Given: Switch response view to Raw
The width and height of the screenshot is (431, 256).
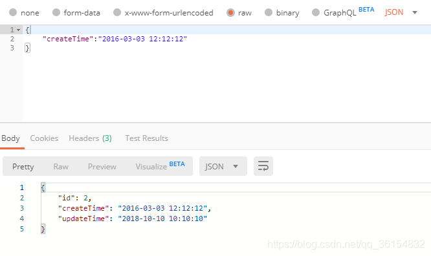Looking at the screenshot, I should [61, 166].
